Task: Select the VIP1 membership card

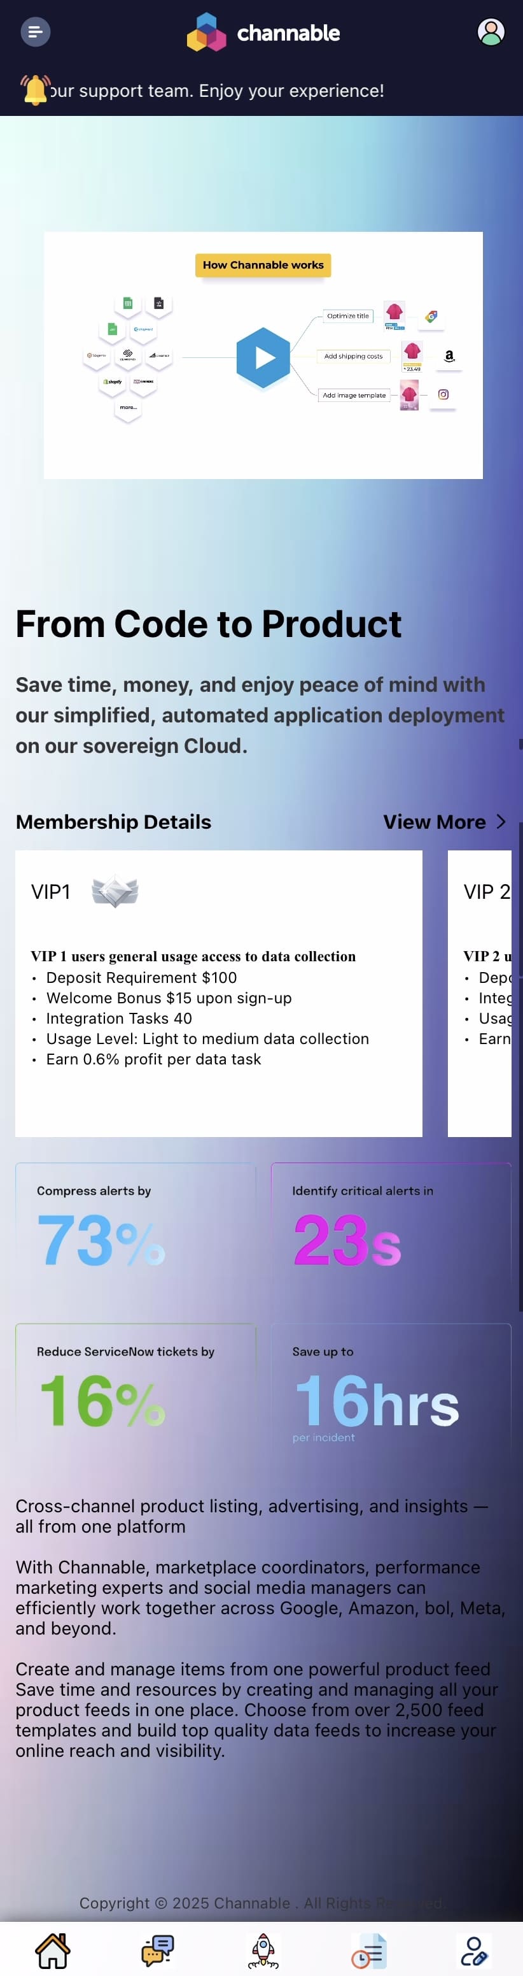Action: tap(218, 992)
